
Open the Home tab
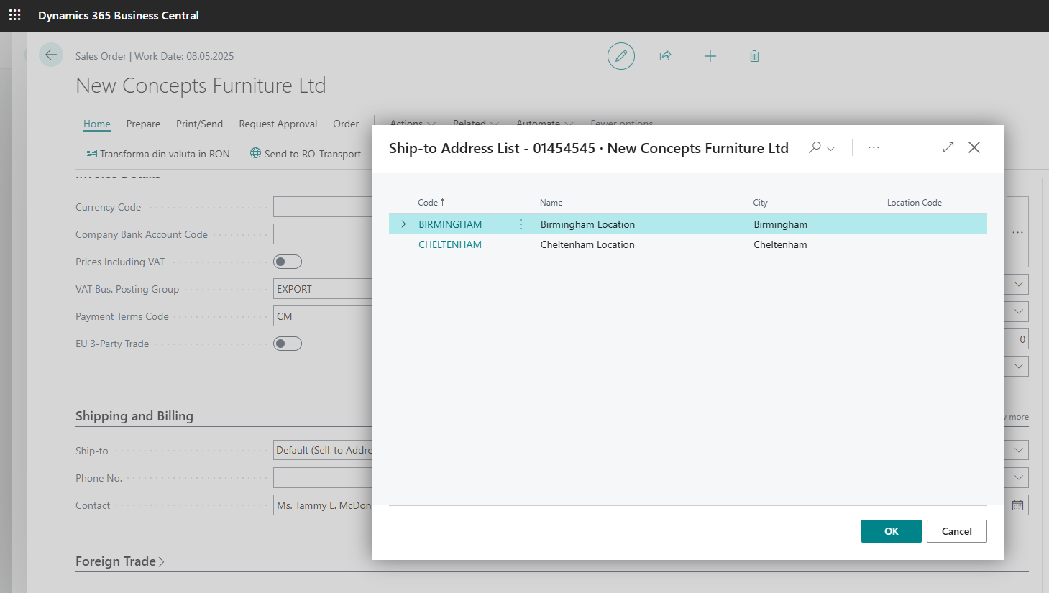pos(97,124)
